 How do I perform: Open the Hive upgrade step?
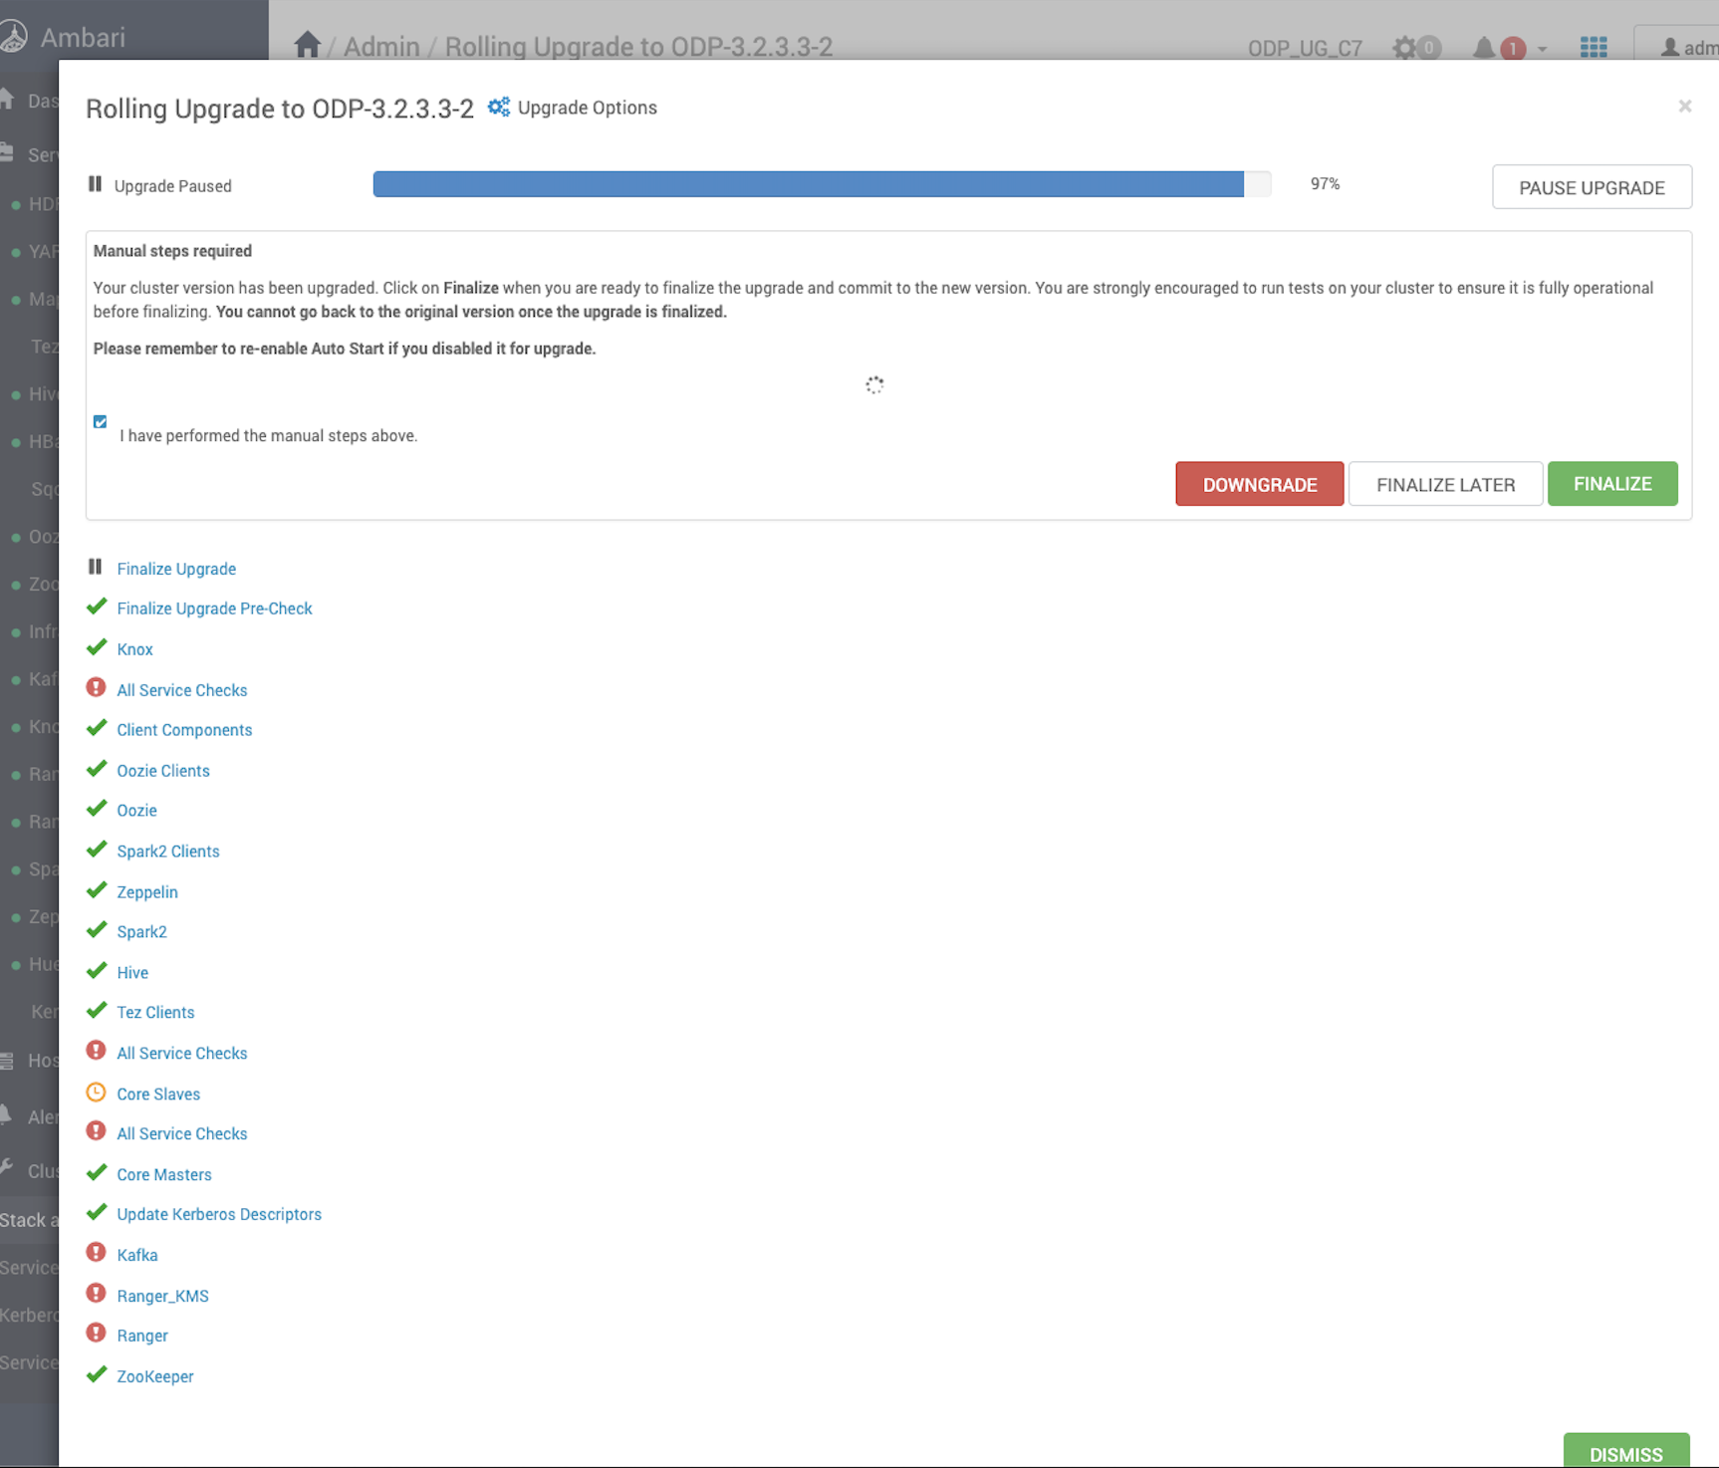click(132, 973)
